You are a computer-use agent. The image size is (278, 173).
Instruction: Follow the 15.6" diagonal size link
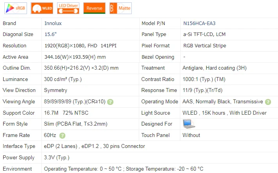pos(50,34)
